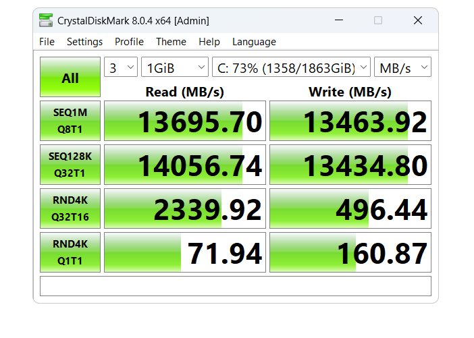Click the SEQ1M read result 13695.70

[x=185, y=121]
